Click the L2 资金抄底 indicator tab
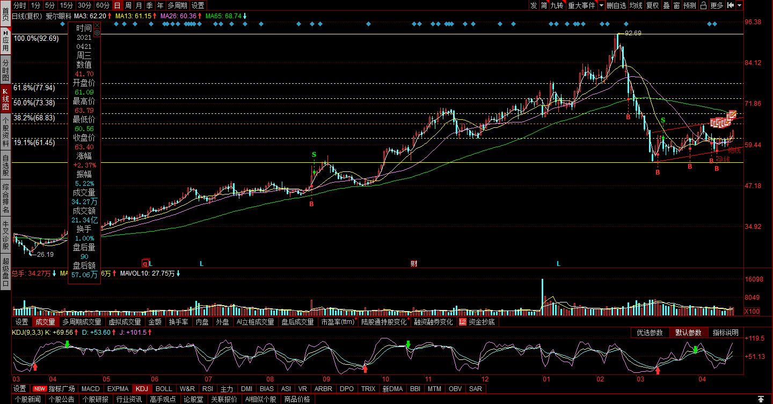The width and height of the screenshot is (773, 404). 477,322
